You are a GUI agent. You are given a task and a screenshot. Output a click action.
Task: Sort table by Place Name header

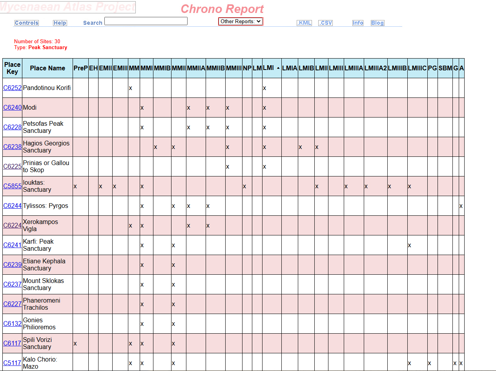[47, 68]
